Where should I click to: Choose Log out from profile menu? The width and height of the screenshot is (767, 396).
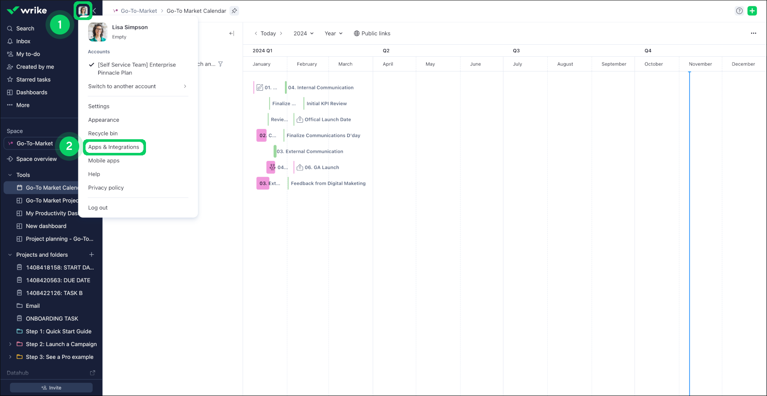coord(98,208)
